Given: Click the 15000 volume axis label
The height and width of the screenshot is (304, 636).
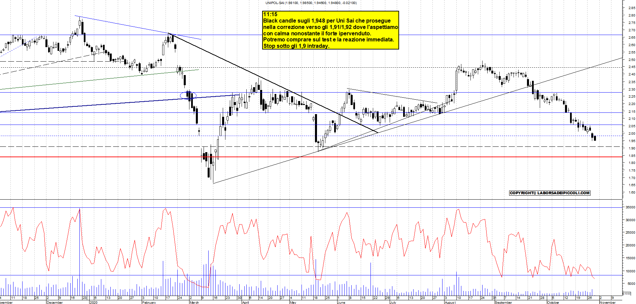Looking at the screenshot, I should pyautogui.click(x=630, y=258).
